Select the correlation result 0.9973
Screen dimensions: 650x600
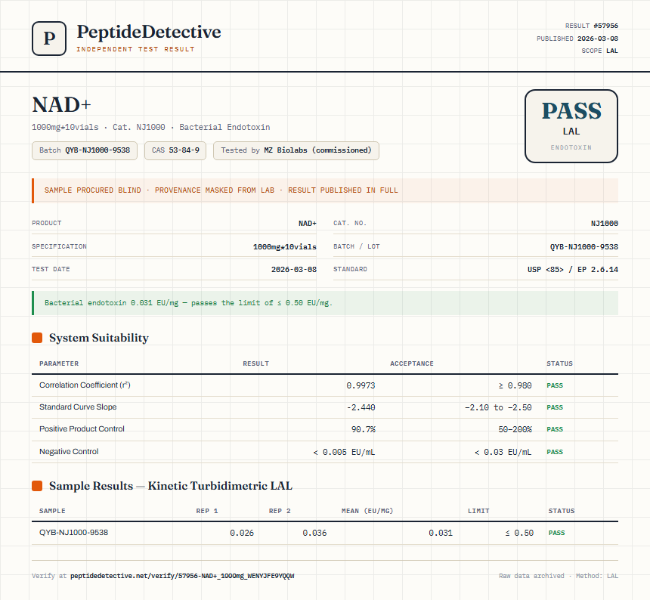tap(361, 385)
